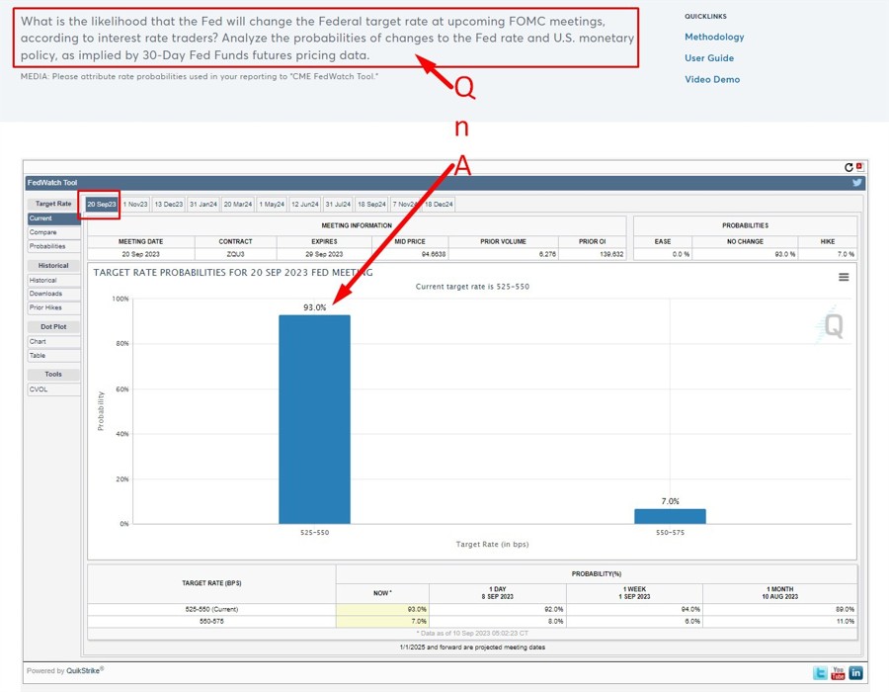Open the chart hamburger menu
Screen dimensions: 889x692
844,278
